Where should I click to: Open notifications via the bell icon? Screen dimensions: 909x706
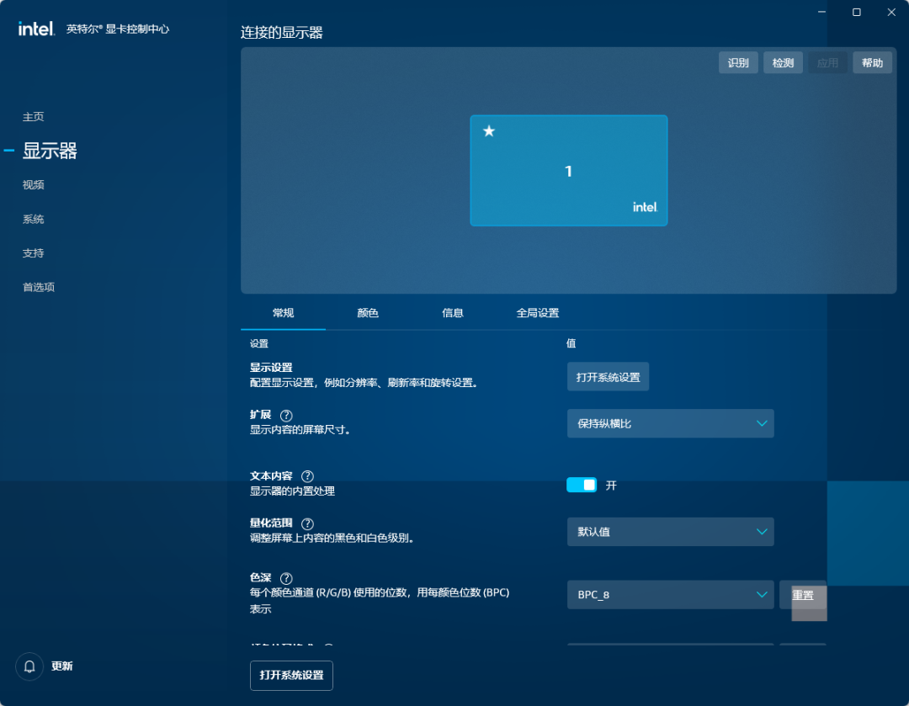click(x=29, y=666)
